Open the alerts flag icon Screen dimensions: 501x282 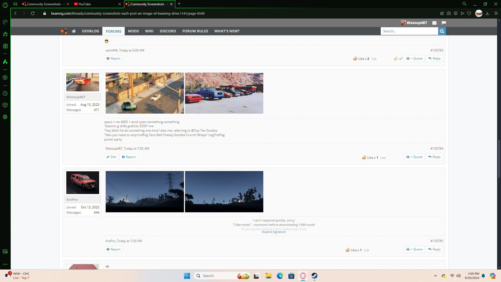click(x=444, y=23)
